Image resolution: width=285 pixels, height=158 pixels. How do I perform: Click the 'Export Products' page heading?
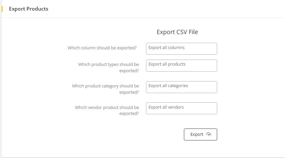(x=29, y=9)
